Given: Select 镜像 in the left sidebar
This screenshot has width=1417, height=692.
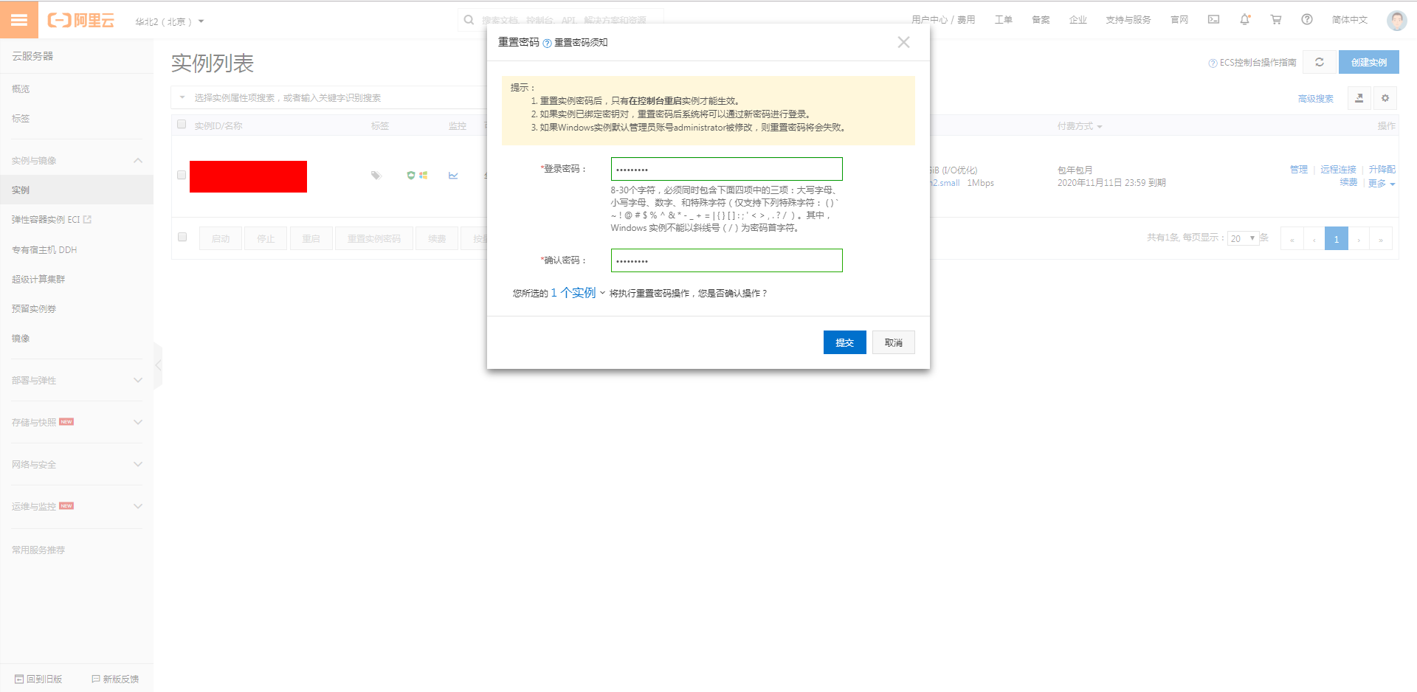Looking at the screenshot, I should click(21, 338).
